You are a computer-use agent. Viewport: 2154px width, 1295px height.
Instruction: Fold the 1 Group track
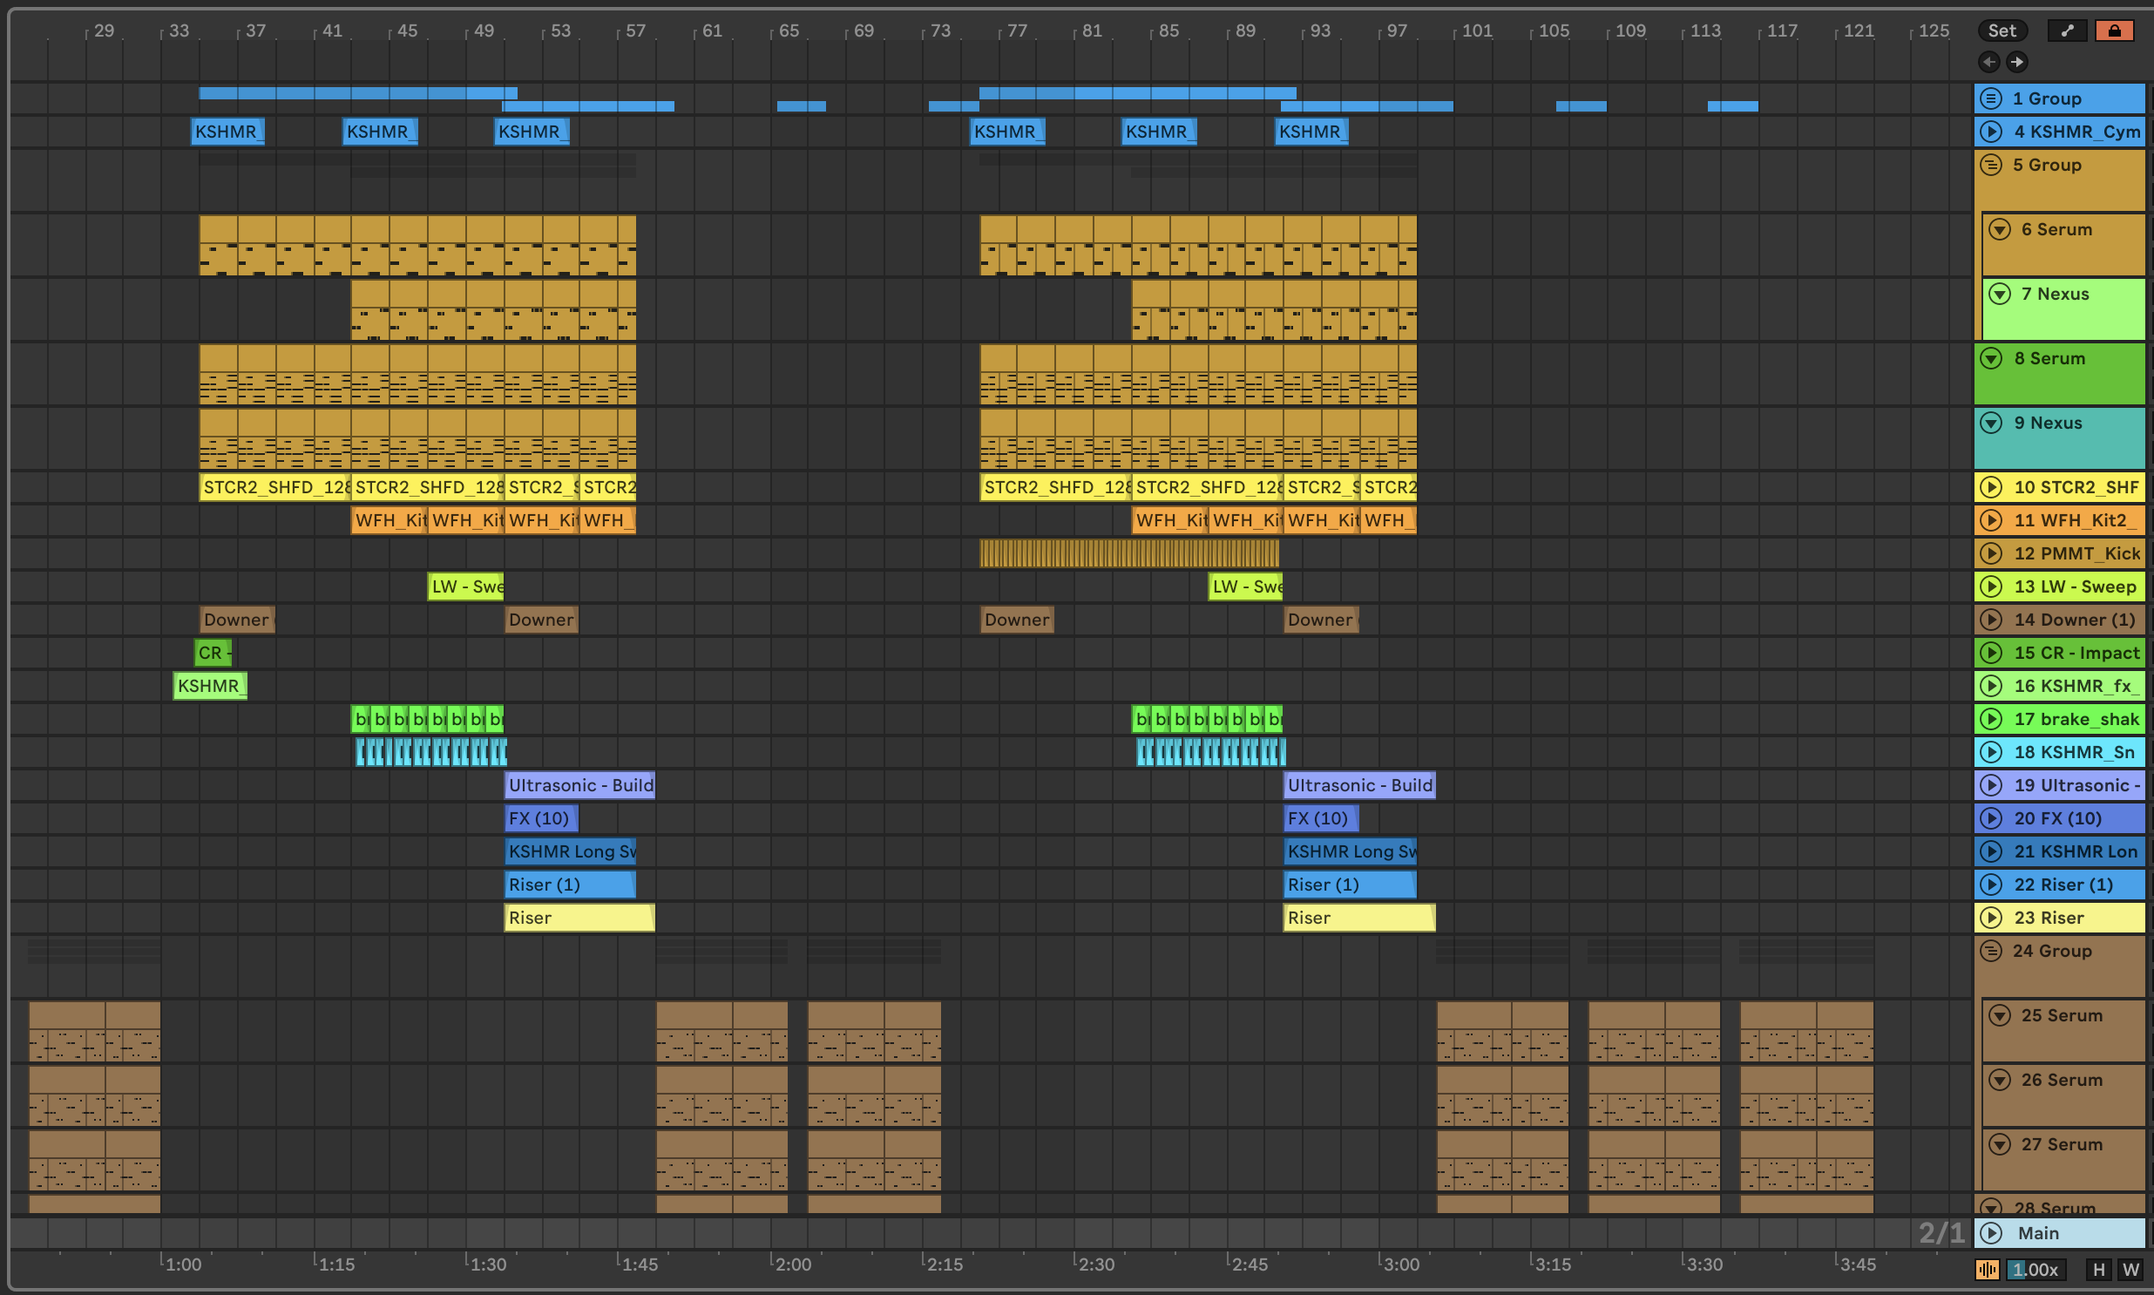(x=1991, y=98)
